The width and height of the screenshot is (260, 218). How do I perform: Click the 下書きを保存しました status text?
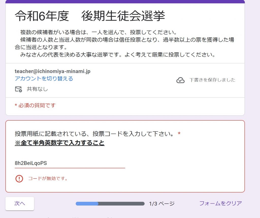212,80
